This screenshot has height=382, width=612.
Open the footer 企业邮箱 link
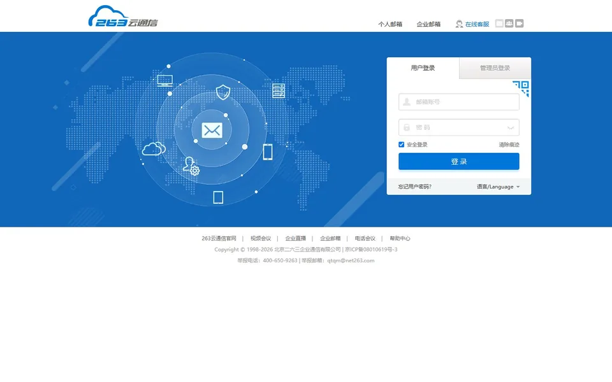tap(330, 238)
